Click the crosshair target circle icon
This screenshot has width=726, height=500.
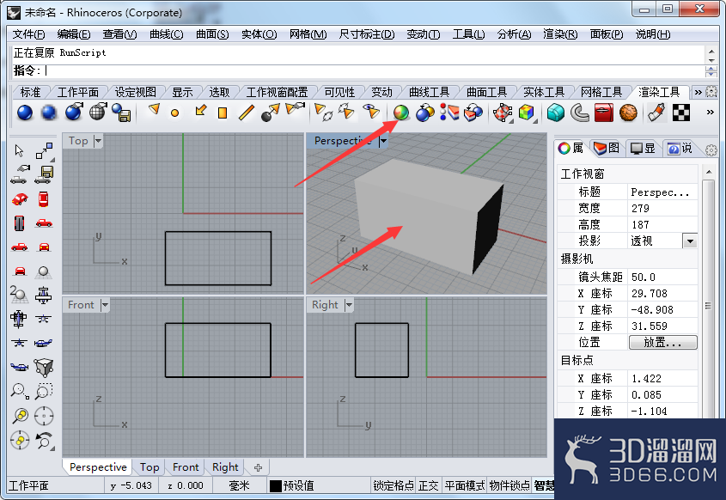click(x=44, y=416)
